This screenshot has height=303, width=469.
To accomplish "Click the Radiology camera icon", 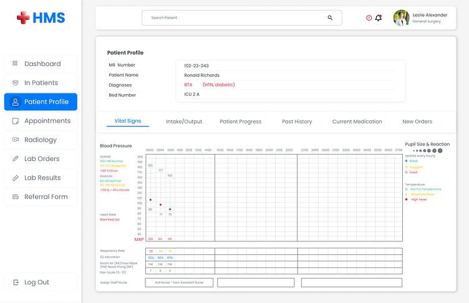I will coord(15,140).
